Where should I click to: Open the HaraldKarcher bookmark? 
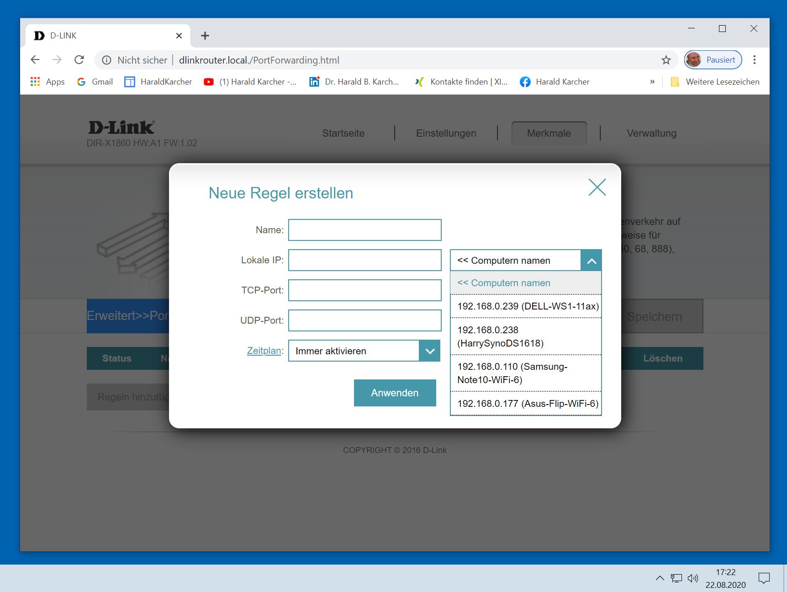tap(158, 82)
